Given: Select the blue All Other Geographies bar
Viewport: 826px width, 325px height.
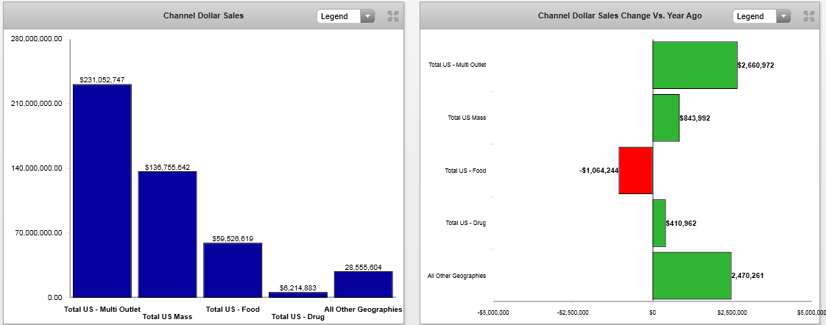Looking at the screenshot, I should click(363, 284).
